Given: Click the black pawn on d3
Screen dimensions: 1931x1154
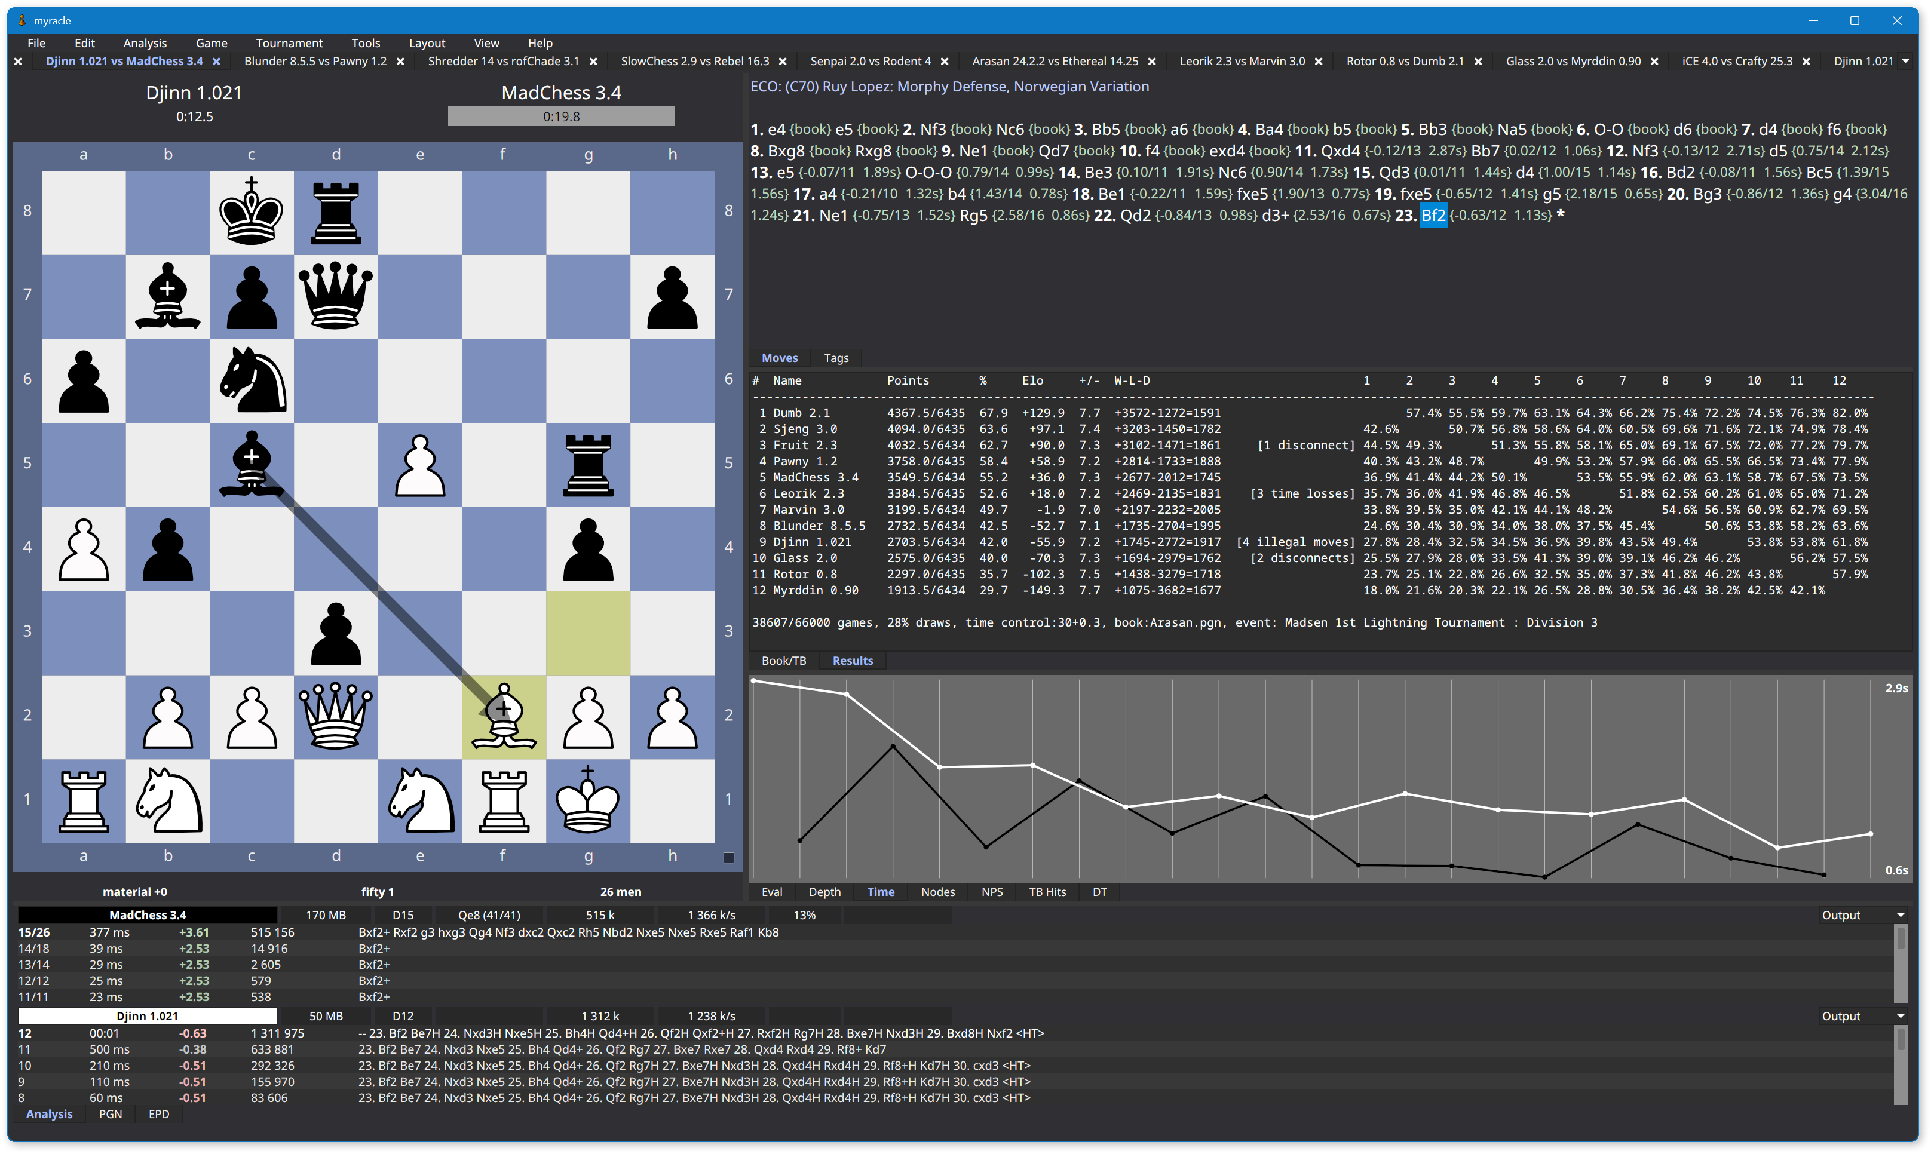Looking at the screenshot, I should [335, 633].
